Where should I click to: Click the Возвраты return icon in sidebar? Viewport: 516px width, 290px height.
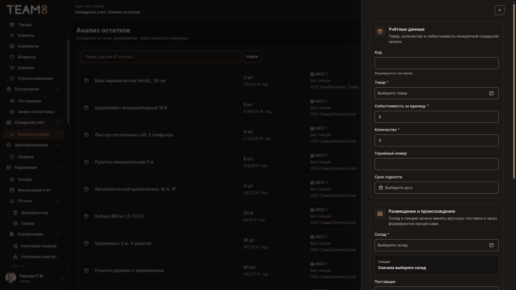12,57
